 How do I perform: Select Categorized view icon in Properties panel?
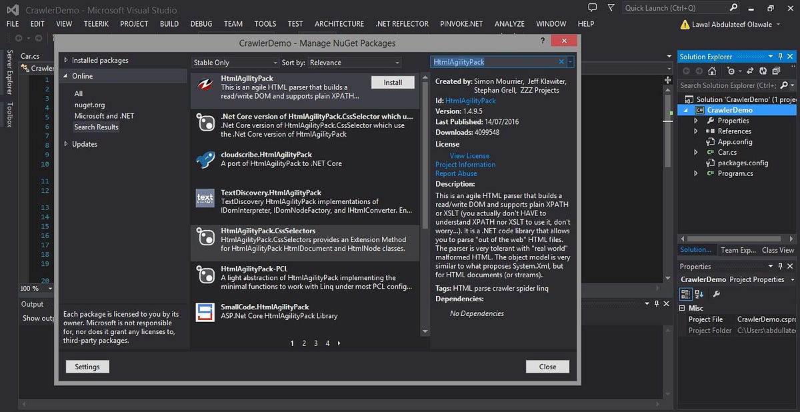click(x=685, y=294)
